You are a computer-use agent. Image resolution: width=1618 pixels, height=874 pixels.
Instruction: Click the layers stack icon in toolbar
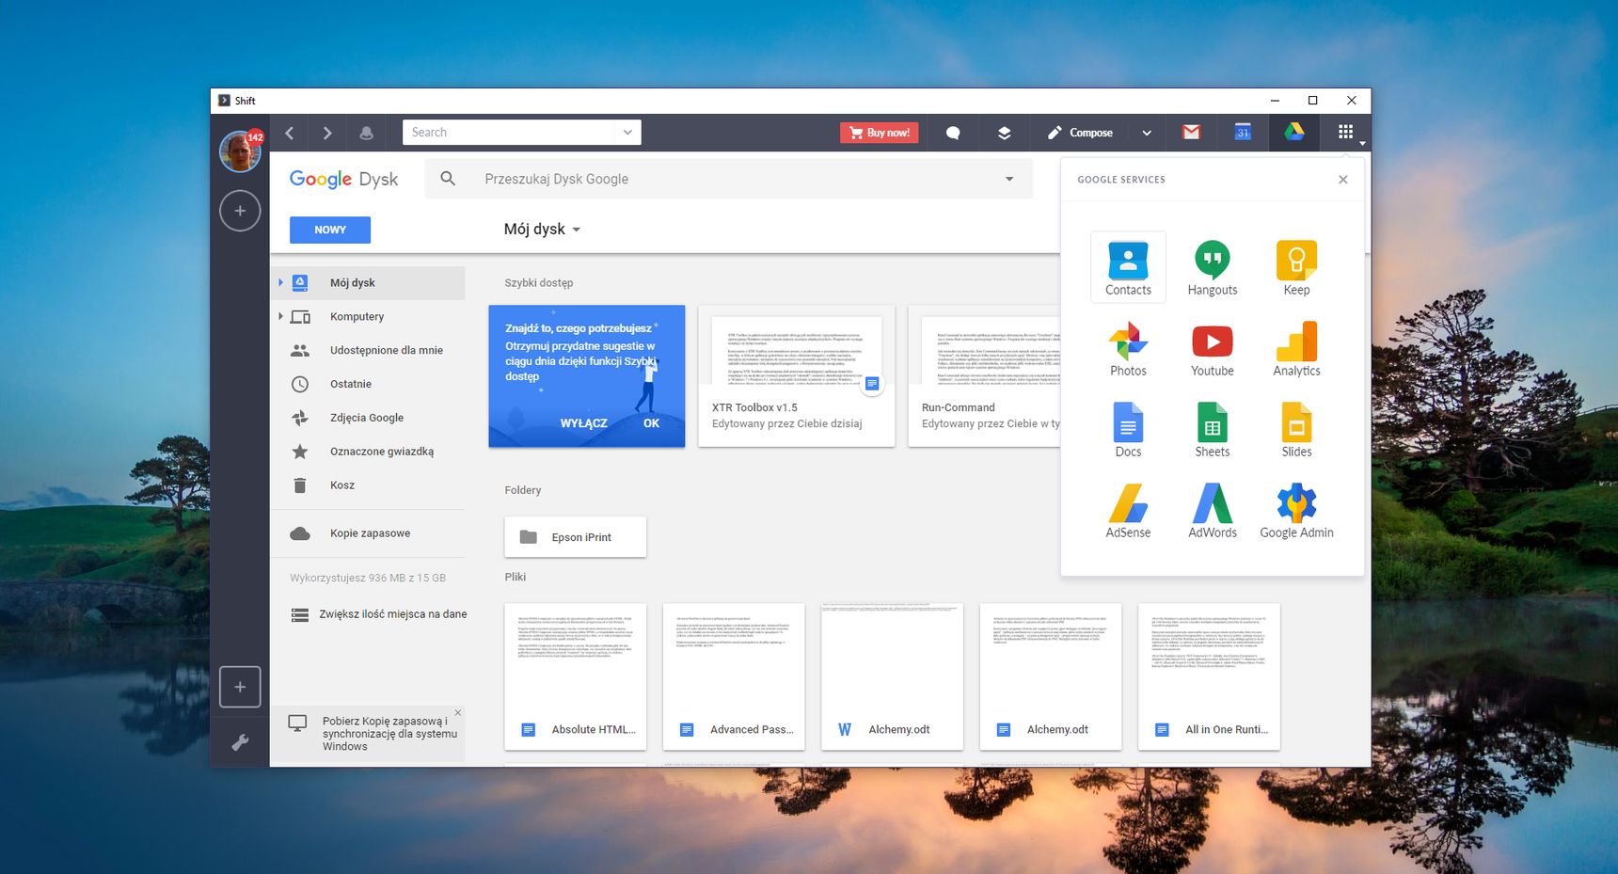click(x=1004, y=133)
